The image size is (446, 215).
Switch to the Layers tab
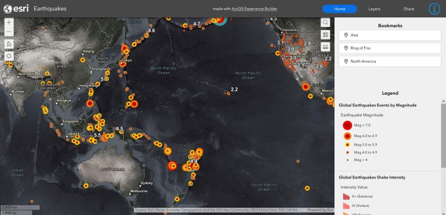(374, 9)
